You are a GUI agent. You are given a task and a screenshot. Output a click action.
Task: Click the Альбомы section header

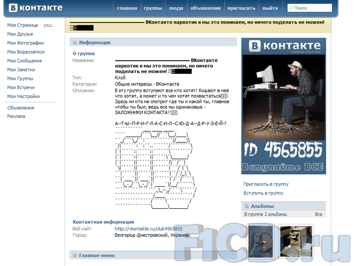point(284,206)
